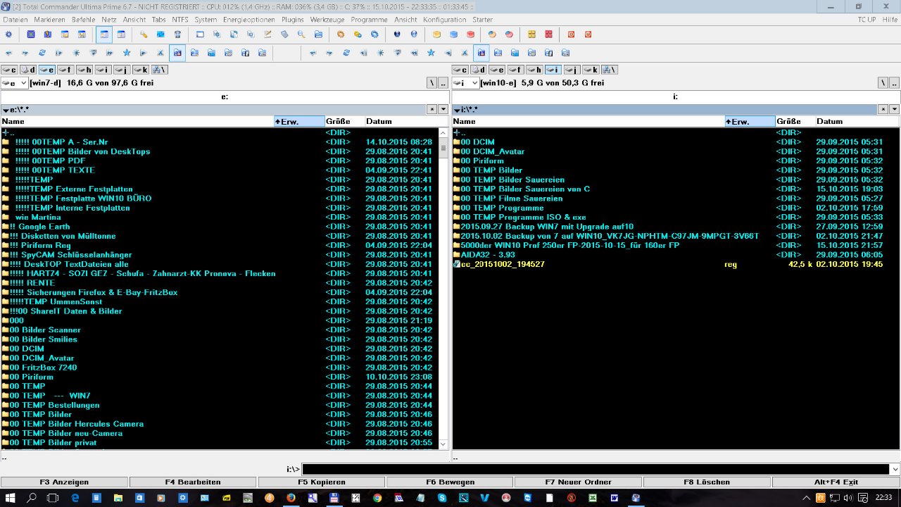Click the F5 Kopieren button
The width and height of the screenshot is (901, 507).
click(321, 482)
